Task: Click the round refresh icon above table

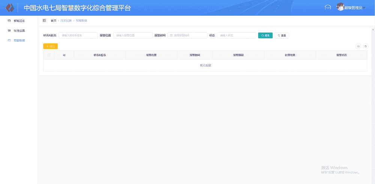Action: click(366, 46)
